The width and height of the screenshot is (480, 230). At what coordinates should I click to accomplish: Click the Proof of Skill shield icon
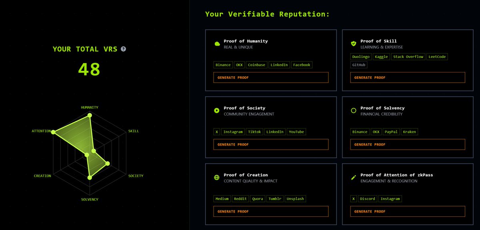click(353, 44)
